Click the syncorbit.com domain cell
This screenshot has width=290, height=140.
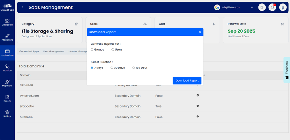point(29,96)
